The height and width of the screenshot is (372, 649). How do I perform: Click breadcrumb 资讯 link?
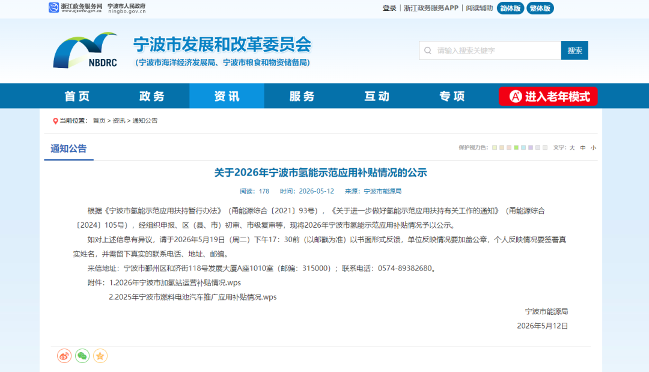(119, 120)
